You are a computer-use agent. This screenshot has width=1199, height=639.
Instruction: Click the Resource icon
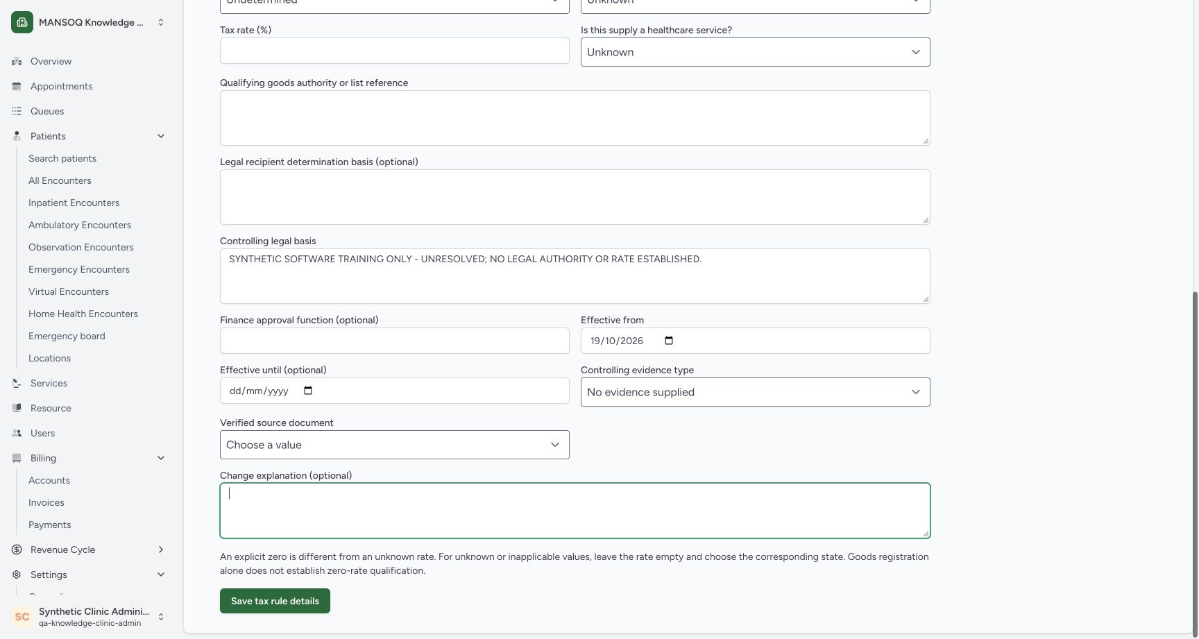coord(17,408)
